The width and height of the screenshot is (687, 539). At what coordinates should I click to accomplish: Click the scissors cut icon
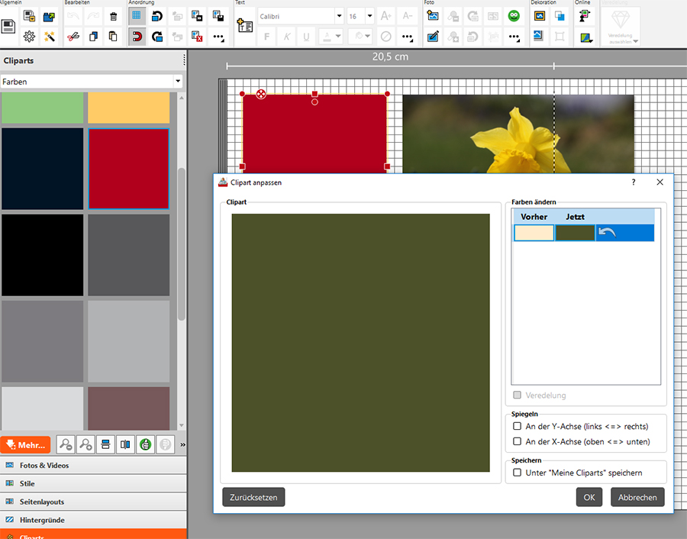tap(73, 36)
